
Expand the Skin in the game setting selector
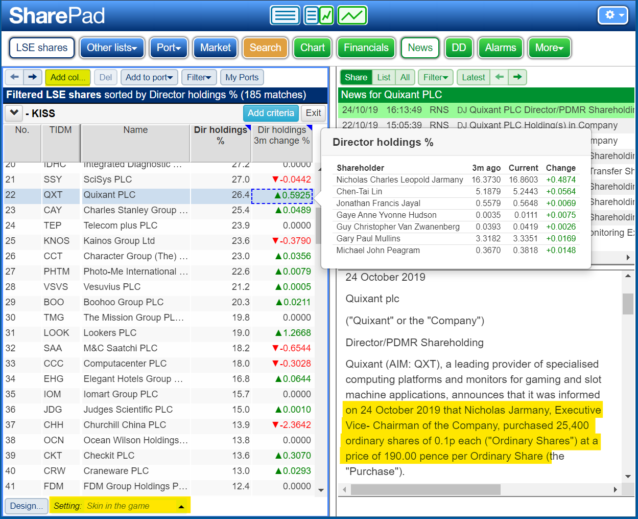pyautogui.click(x=120, y=506)
